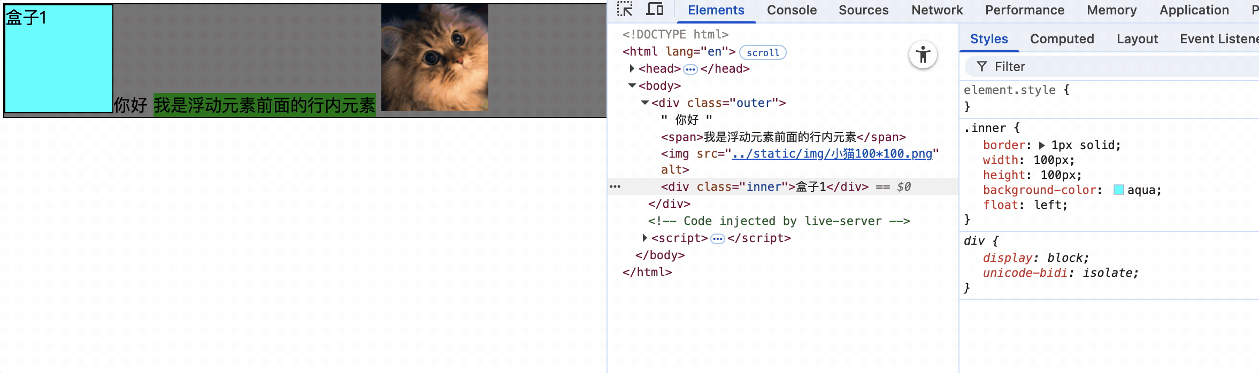The height and width of the screenshot is (373, 1259).
Task: Switch to the Network tab
Action: pyautogui.click(x=937, y=10)
